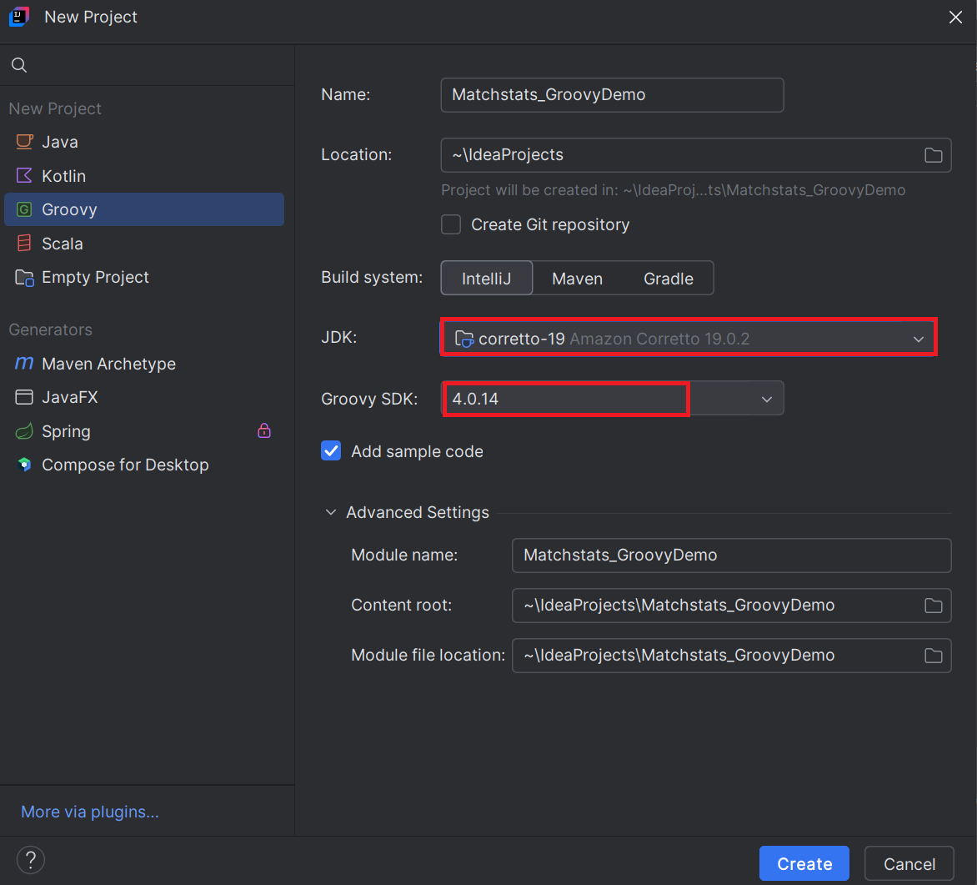The image size is (977, 885).
Task: Click the Maven Archetype m icon
Action: (24, 363)
